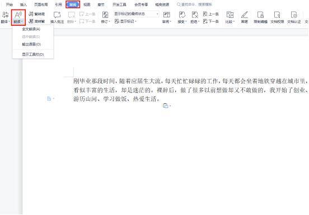
Task: Switch to the 开始 tab
Action: pyautogui.click(x=10, y=4)
